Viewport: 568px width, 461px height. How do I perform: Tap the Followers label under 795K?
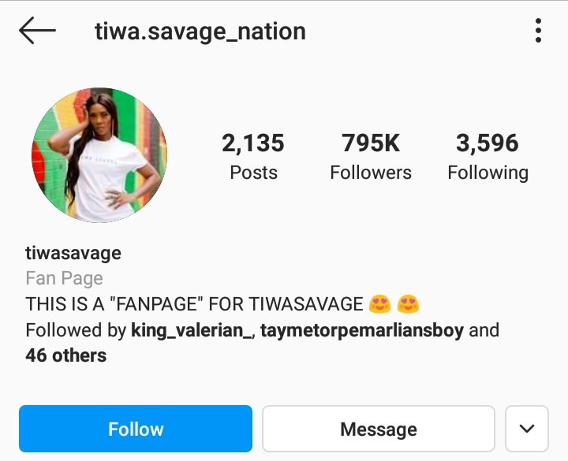click(371, 173)
